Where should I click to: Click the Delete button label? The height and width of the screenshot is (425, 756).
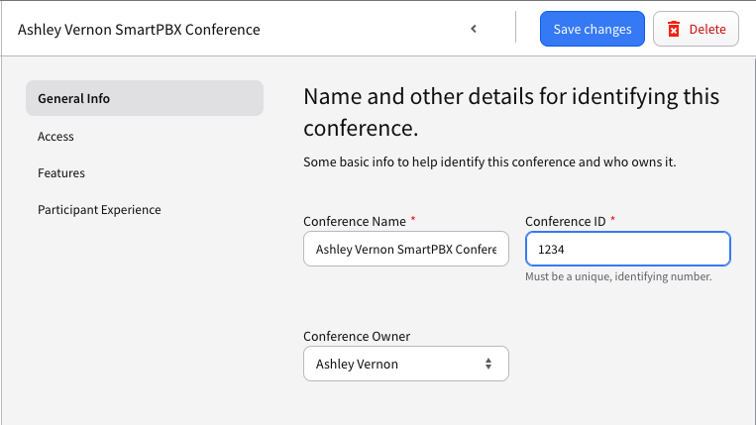click(x=707, y=29)
